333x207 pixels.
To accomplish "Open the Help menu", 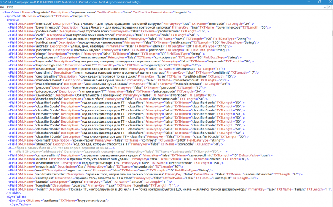I will tap(10, 7).
